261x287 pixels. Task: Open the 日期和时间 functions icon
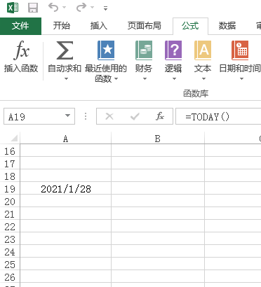pos(240,50)
